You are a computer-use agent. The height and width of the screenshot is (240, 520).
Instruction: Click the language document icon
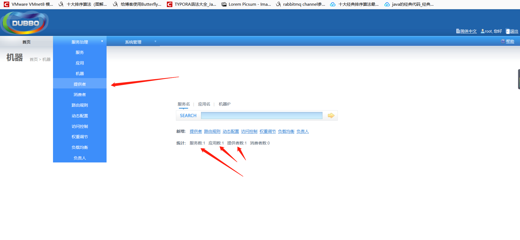point(458,31)
